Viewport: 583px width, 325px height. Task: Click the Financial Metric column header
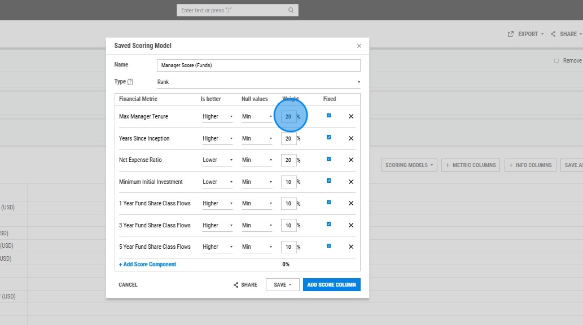[138, 99]
